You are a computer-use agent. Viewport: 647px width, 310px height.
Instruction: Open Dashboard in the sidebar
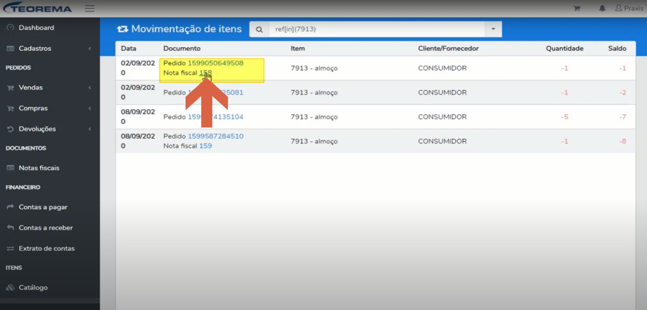[x=36, y=28]
